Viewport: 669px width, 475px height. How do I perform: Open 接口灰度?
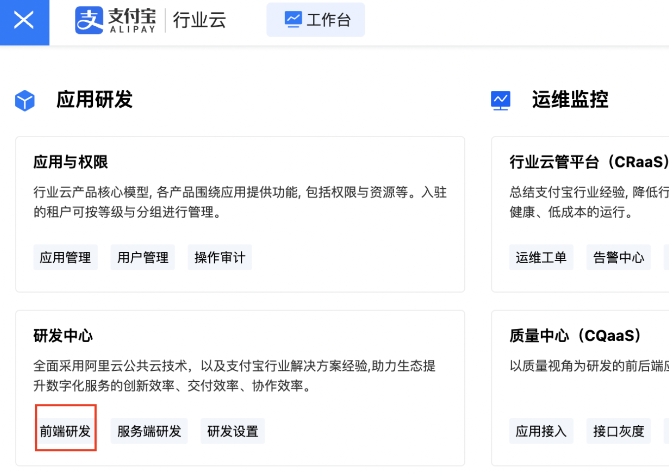click(618, 431)
